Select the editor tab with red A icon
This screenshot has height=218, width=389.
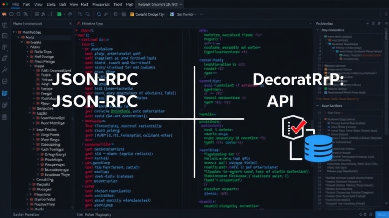(x=90, y=23)
